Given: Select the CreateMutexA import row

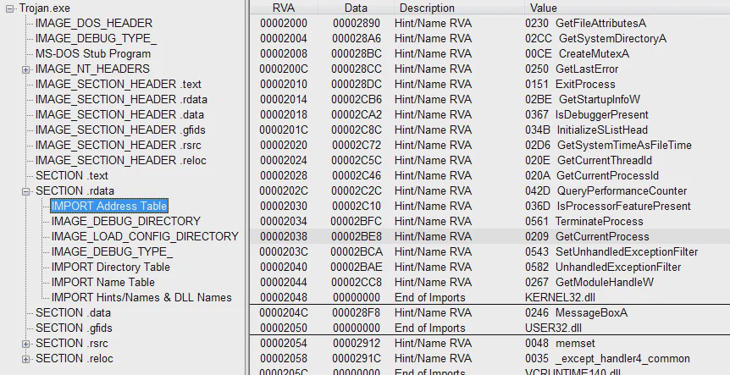Looking at the screenshot, I should point(489,53).
